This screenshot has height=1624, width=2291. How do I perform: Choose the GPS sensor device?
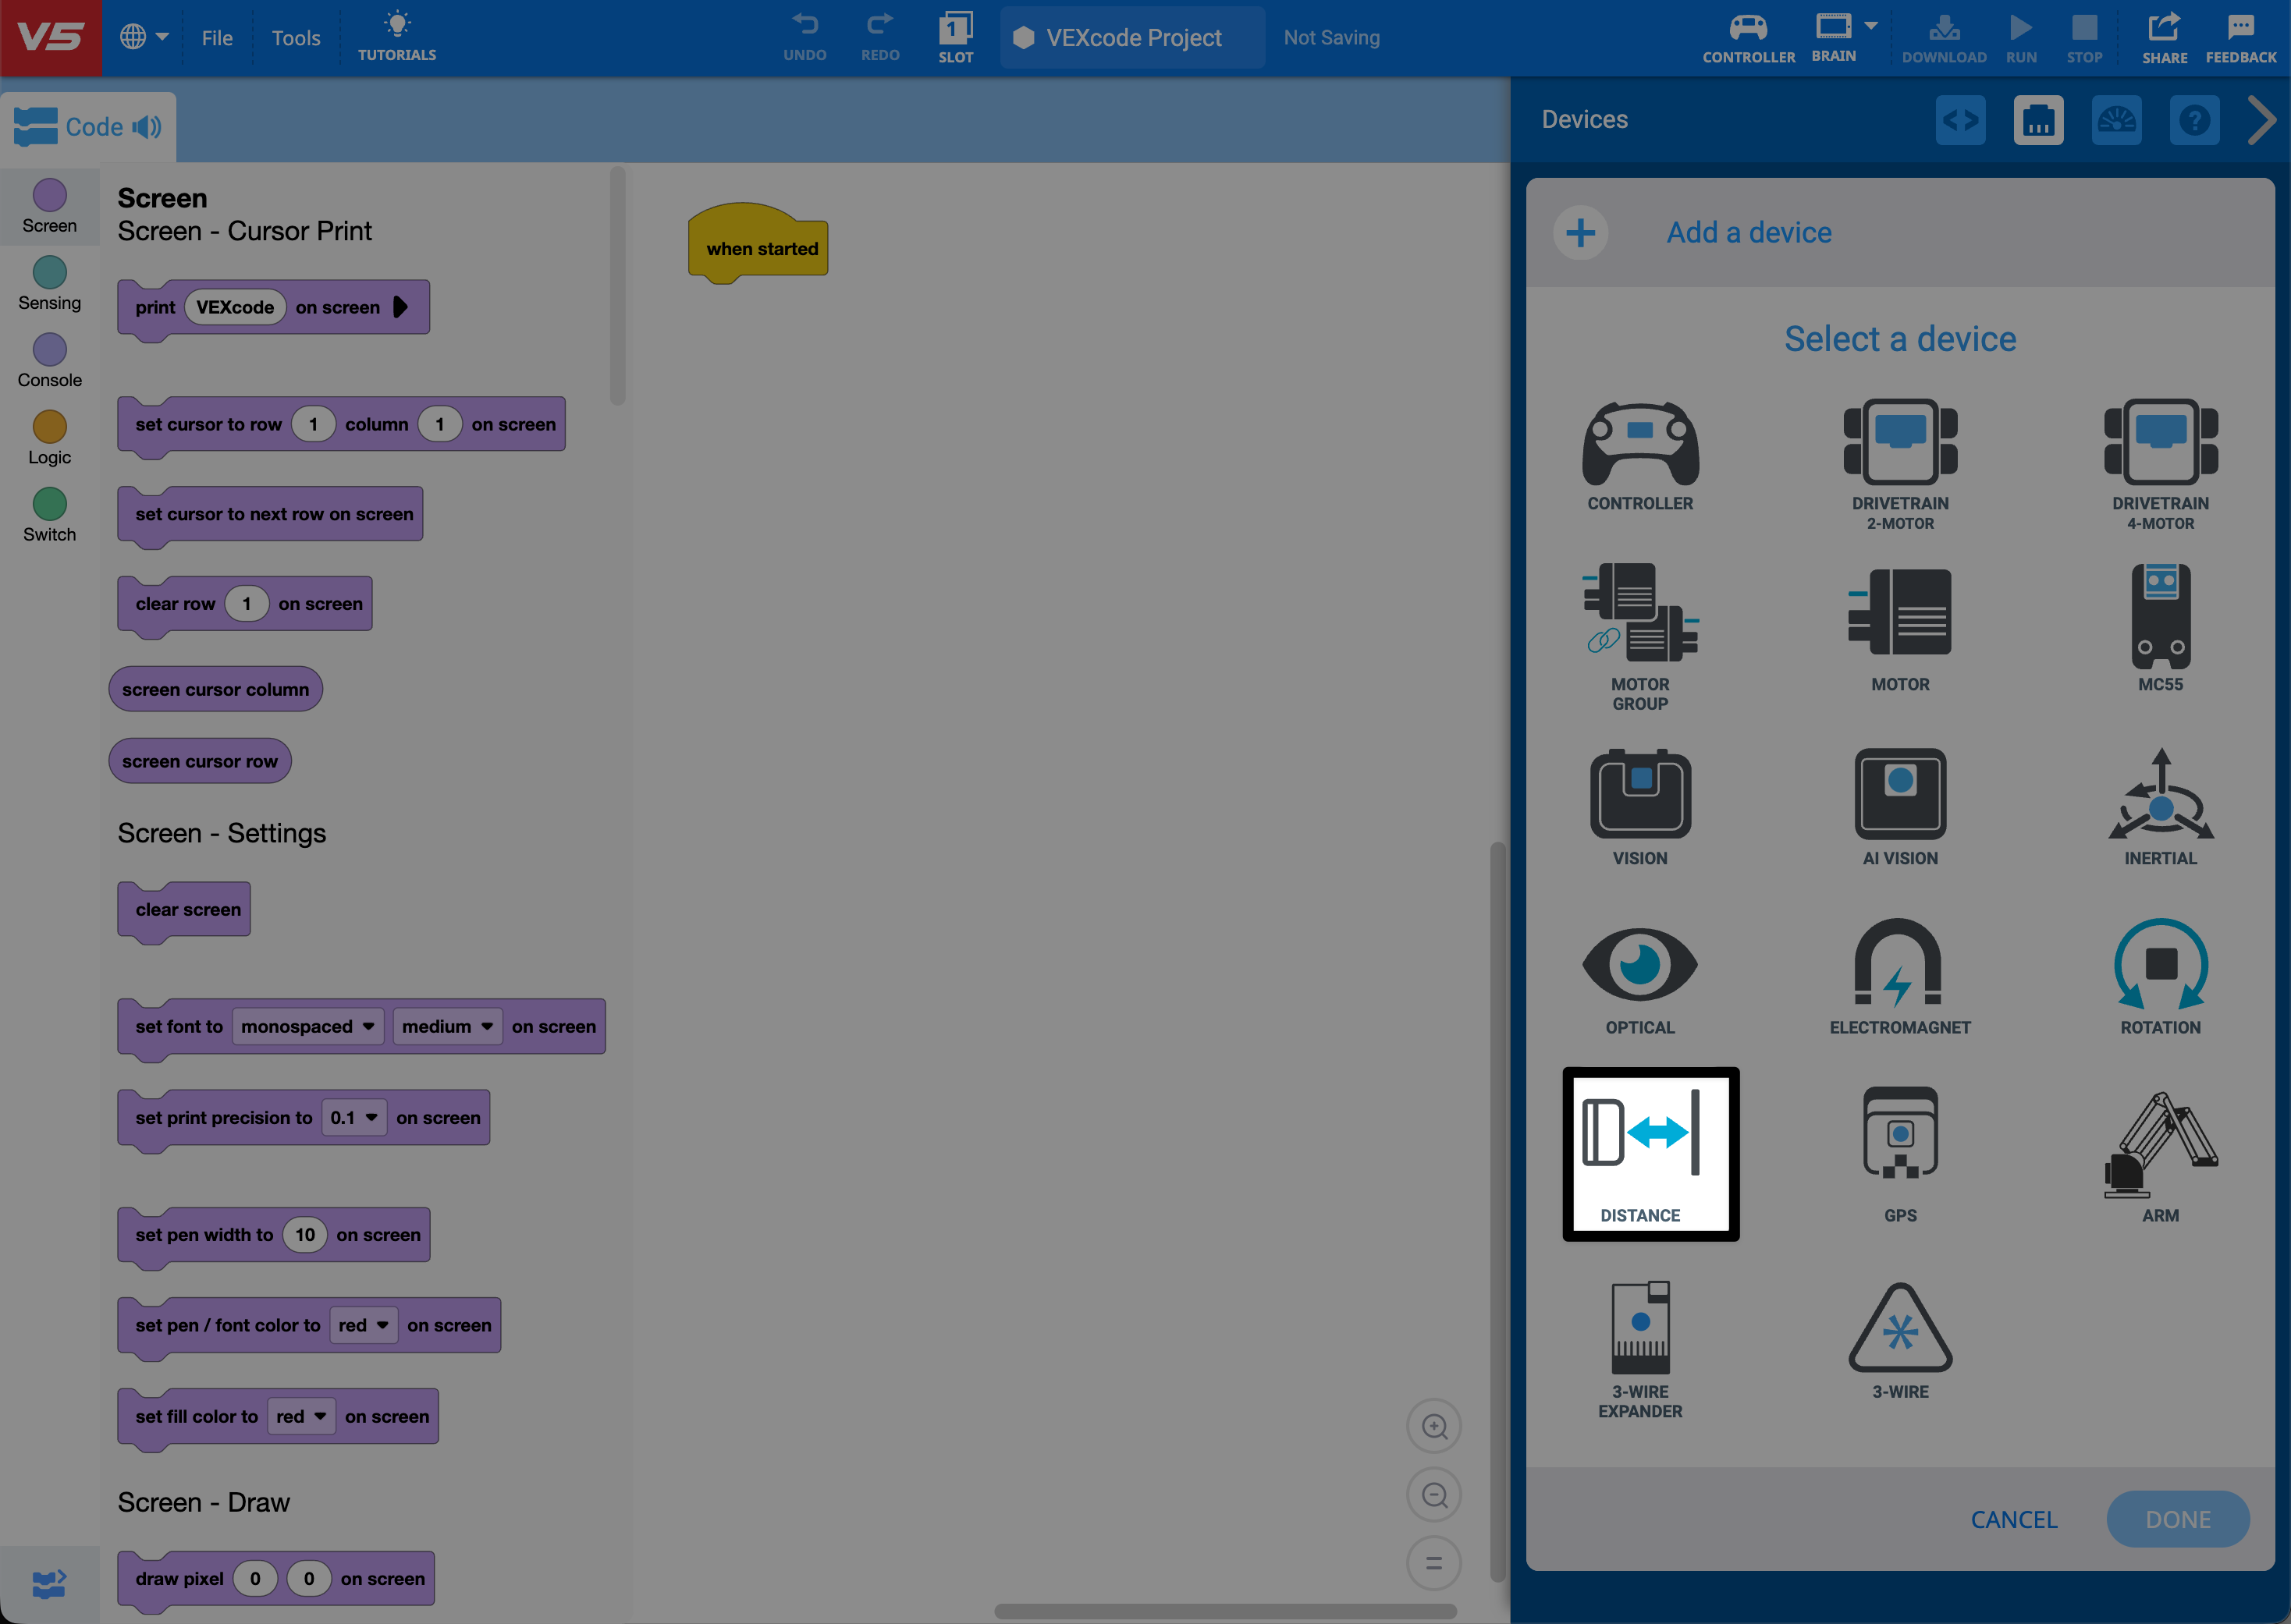pyautogui.click(x=1899, y=1150)
